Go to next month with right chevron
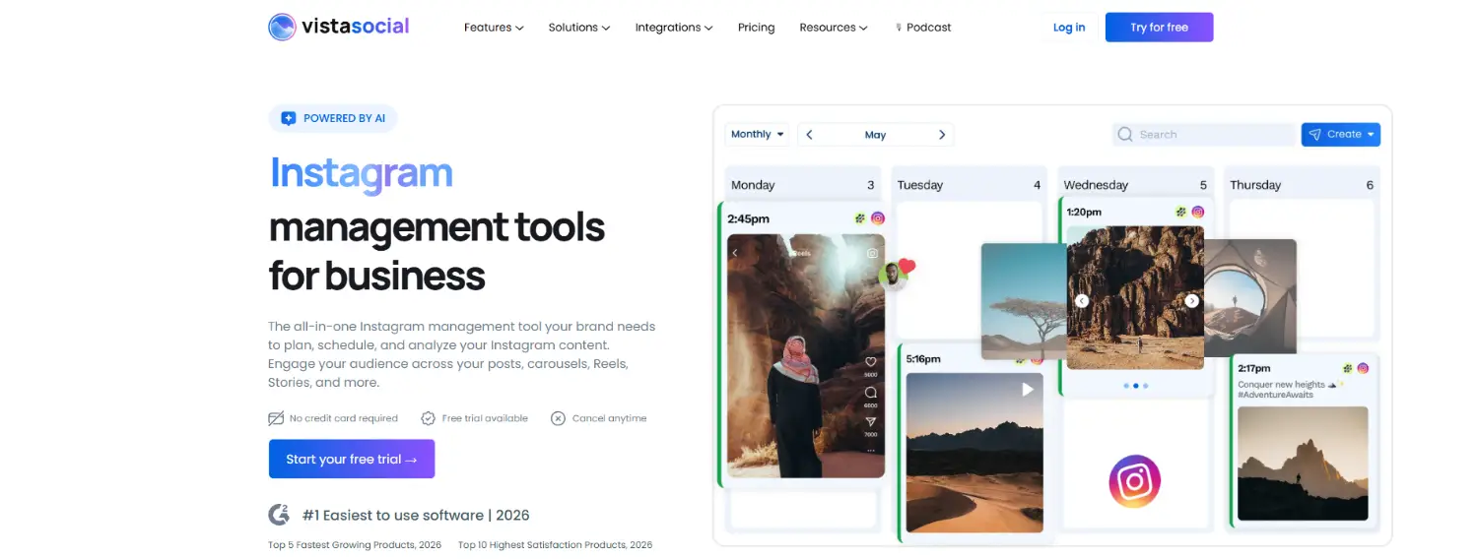The height and width of the screenshot is (559, 1478). [942, 135]
